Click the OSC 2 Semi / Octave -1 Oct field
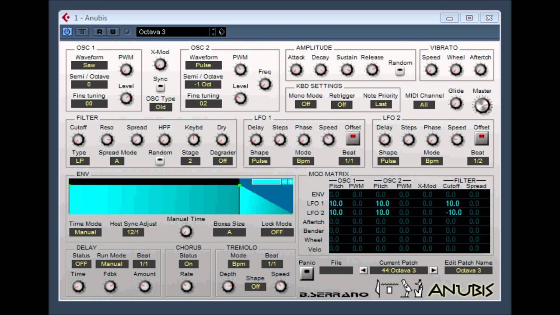This screenshot has height=315, width=560. click(x=203, y=84)
